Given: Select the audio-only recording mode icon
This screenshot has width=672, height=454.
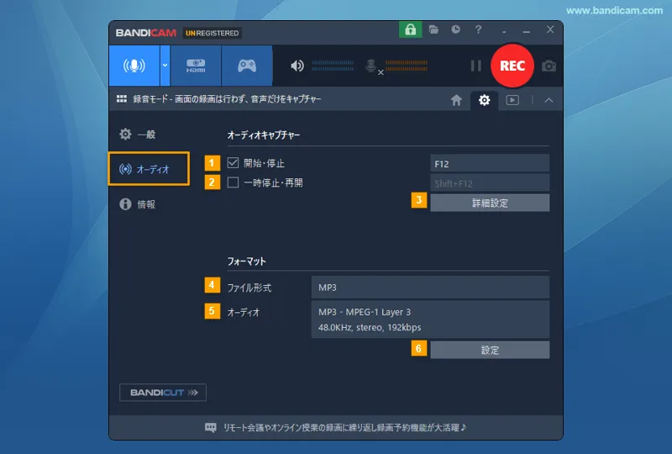Looking at the screenshot, I should [134, 66].
